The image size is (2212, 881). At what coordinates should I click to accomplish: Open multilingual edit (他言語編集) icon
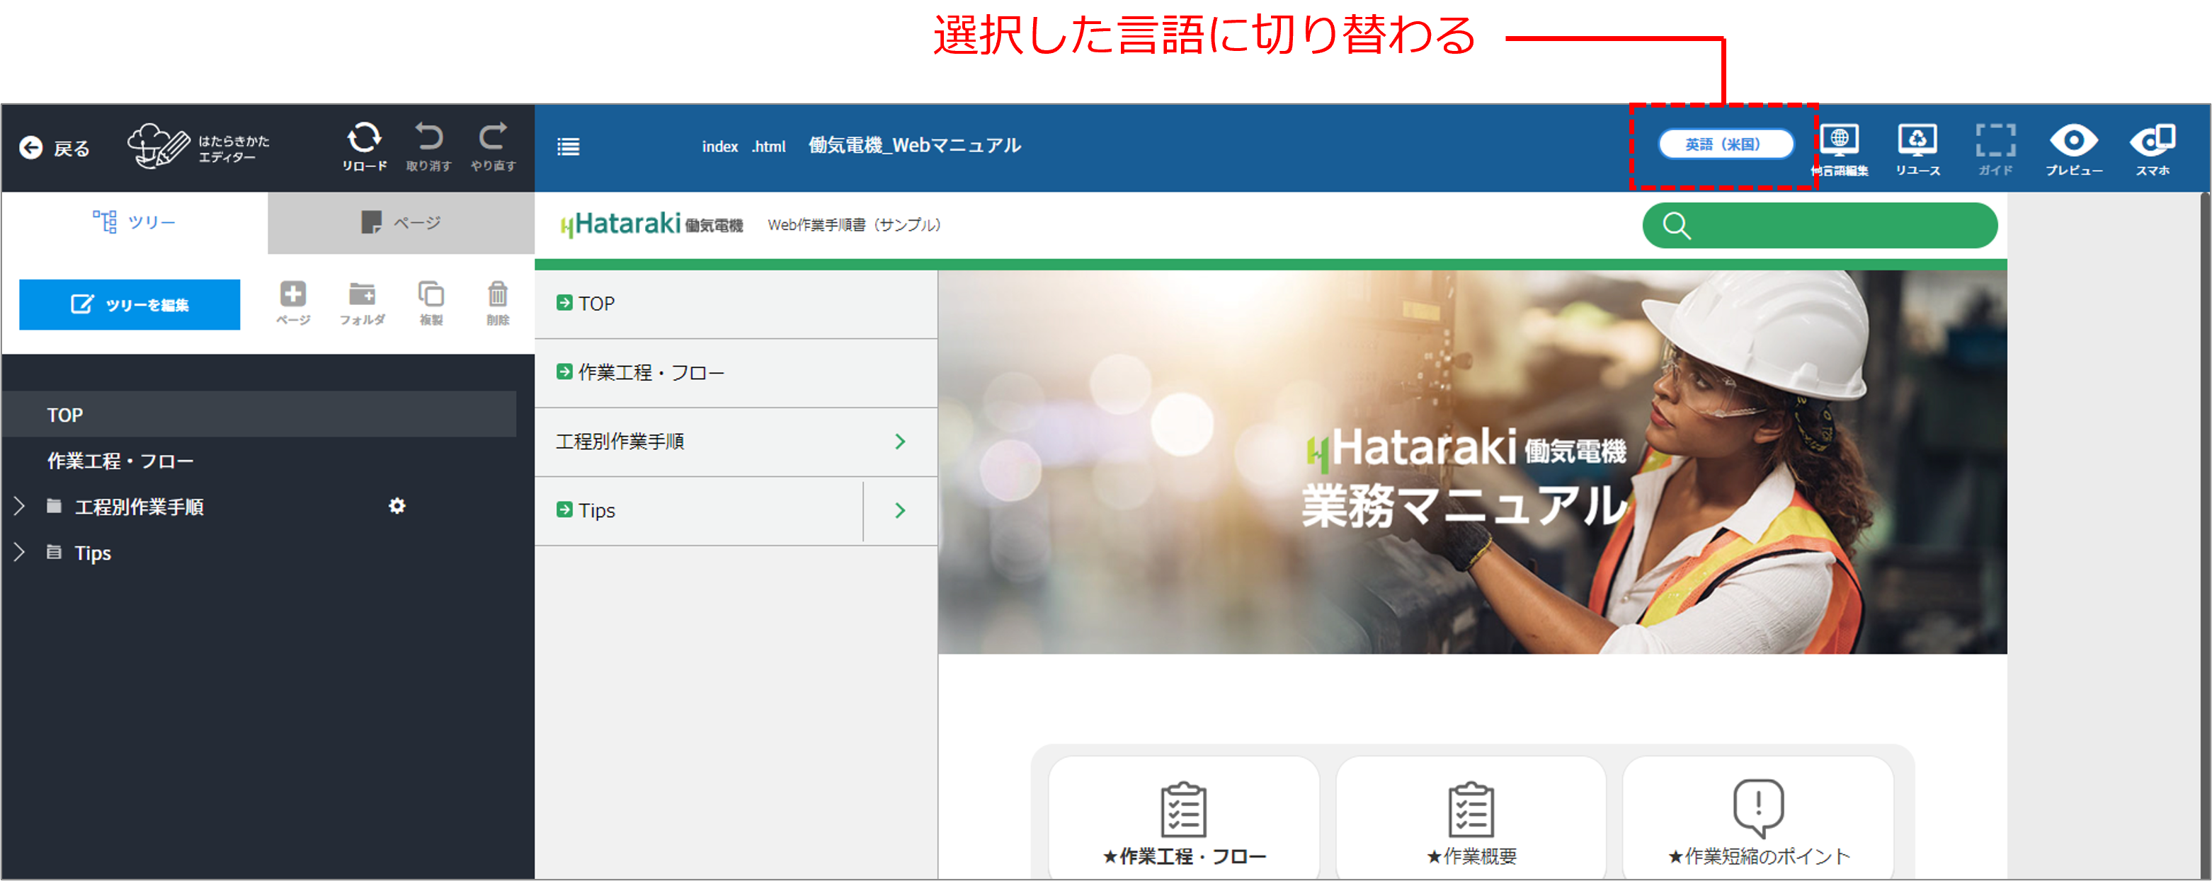click(1840, 142)
